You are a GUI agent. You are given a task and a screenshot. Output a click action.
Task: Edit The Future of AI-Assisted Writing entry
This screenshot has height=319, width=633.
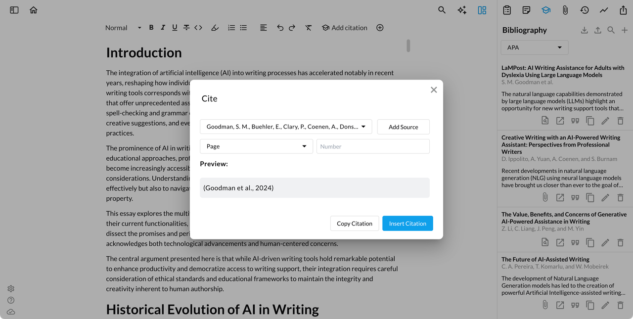coord(605,305)
